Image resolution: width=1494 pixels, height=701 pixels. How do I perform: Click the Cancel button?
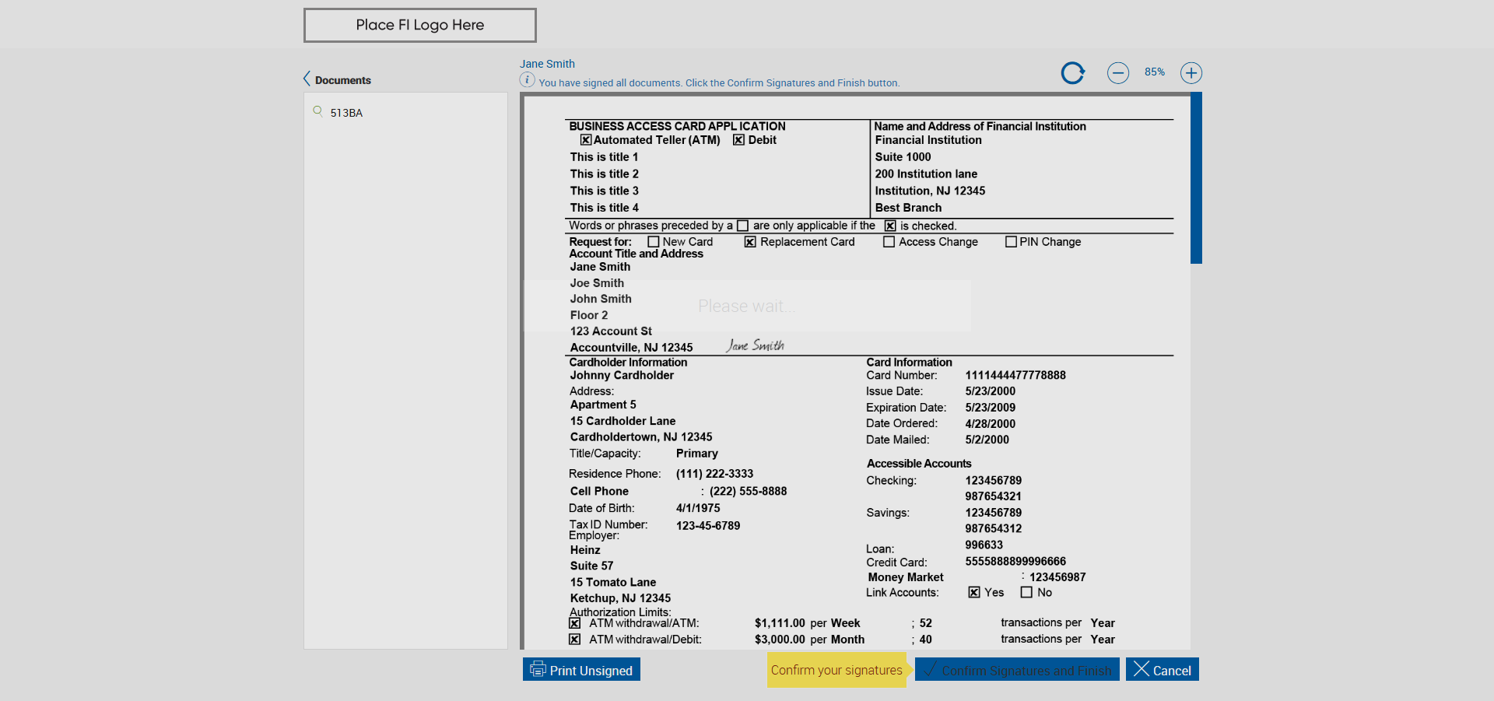[1163, 670]
